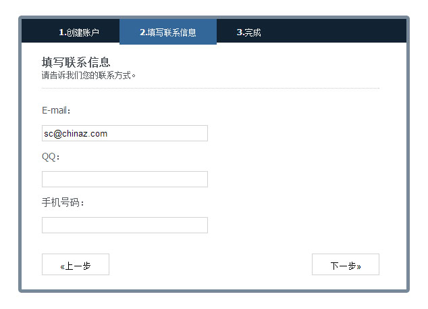Click the 请告诉我们您的联系方式 subtitle text
Screen dimensions: 428x309
click(88, 75)
